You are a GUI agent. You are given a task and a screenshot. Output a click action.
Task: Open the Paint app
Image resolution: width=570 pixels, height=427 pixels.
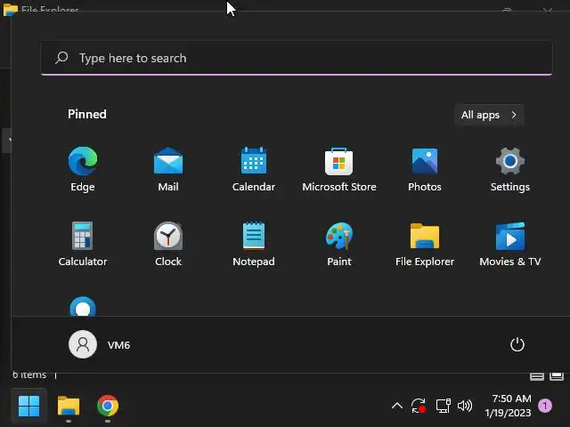tap(338, 244)
